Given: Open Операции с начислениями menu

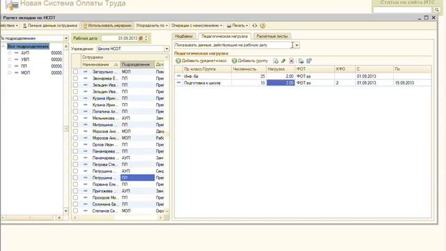Looking at the screenshot, I should tap(197, 26).
